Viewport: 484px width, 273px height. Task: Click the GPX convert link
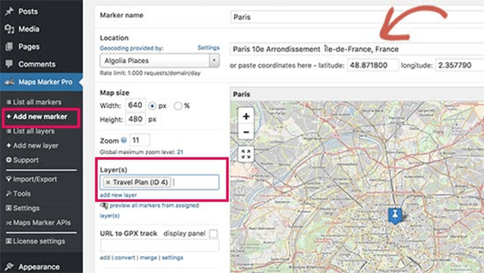(x=125, y=258)
